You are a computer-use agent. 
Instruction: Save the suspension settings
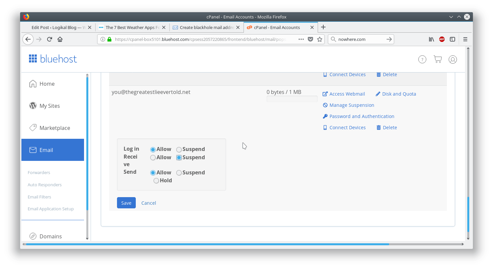126,203
